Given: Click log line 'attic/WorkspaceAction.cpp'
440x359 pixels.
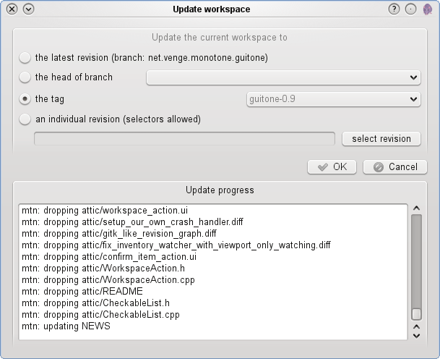Looking at the screenshot, I should 108,279.
